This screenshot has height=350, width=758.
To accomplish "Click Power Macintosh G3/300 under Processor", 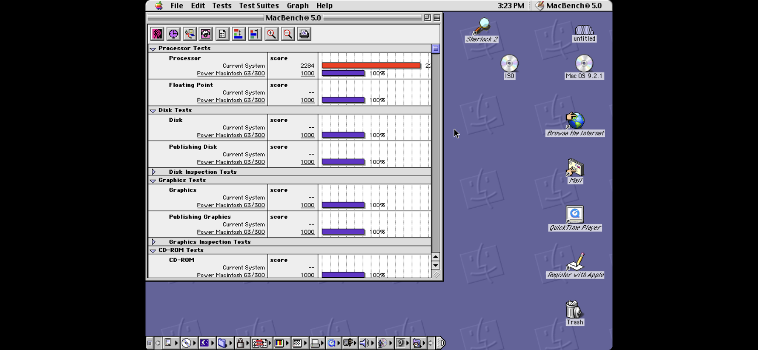I will click(231, 74).
